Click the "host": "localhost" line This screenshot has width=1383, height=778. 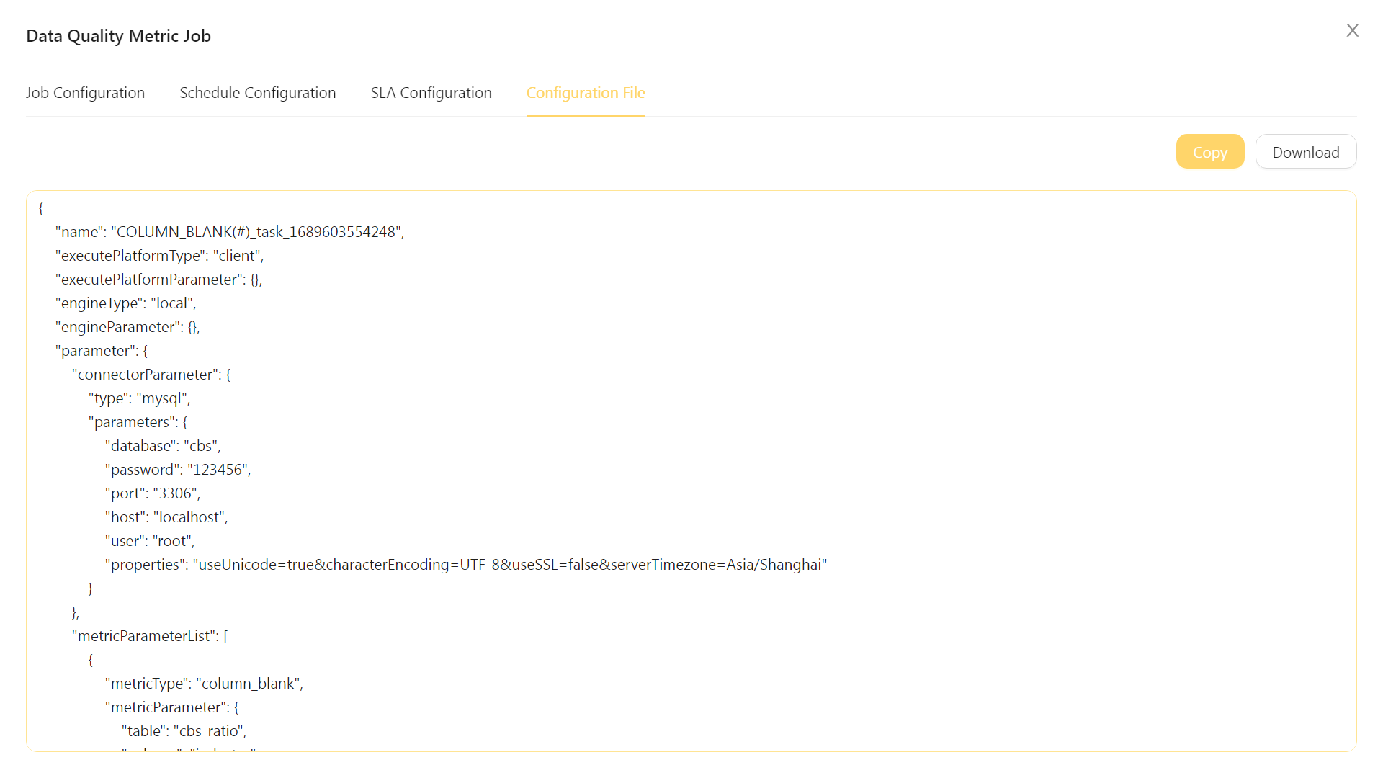click(166, 517)
